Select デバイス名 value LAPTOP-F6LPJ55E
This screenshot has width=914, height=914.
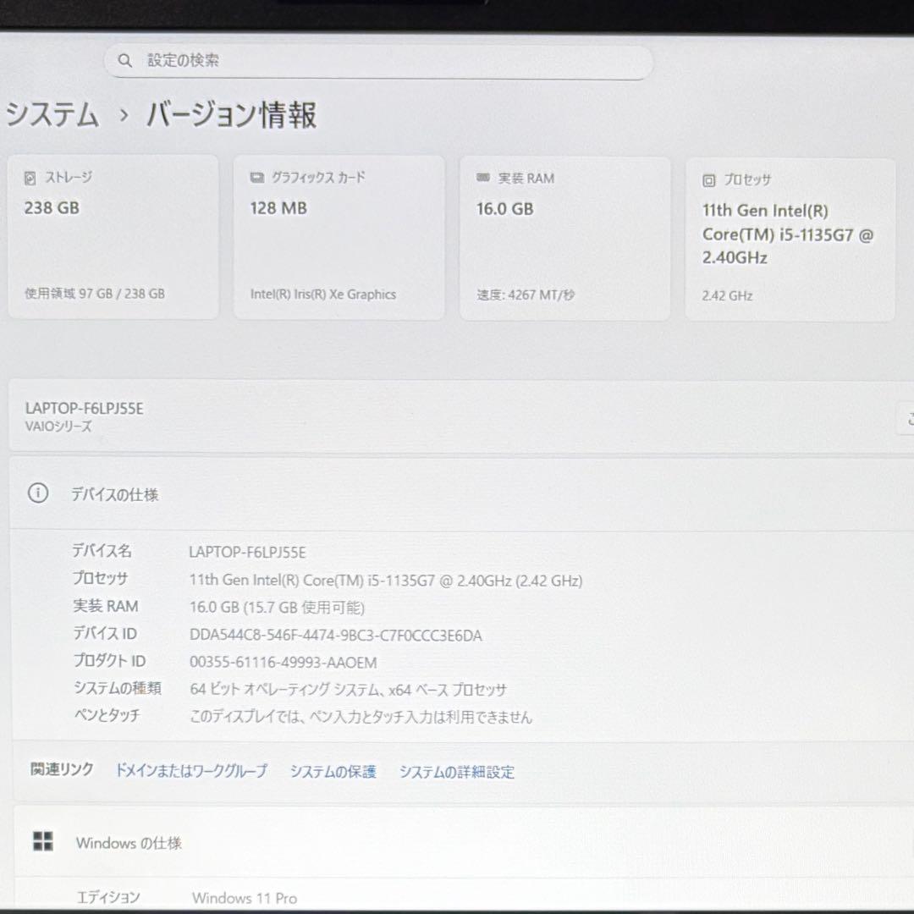tap(247, 552)
